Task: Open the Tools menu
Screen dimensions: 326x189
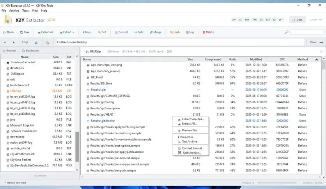Action: coord(25,11)
